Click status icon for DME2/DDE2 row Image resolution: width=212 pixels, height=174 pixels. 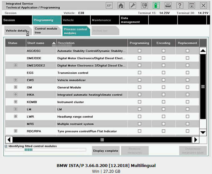pos(16,65)
